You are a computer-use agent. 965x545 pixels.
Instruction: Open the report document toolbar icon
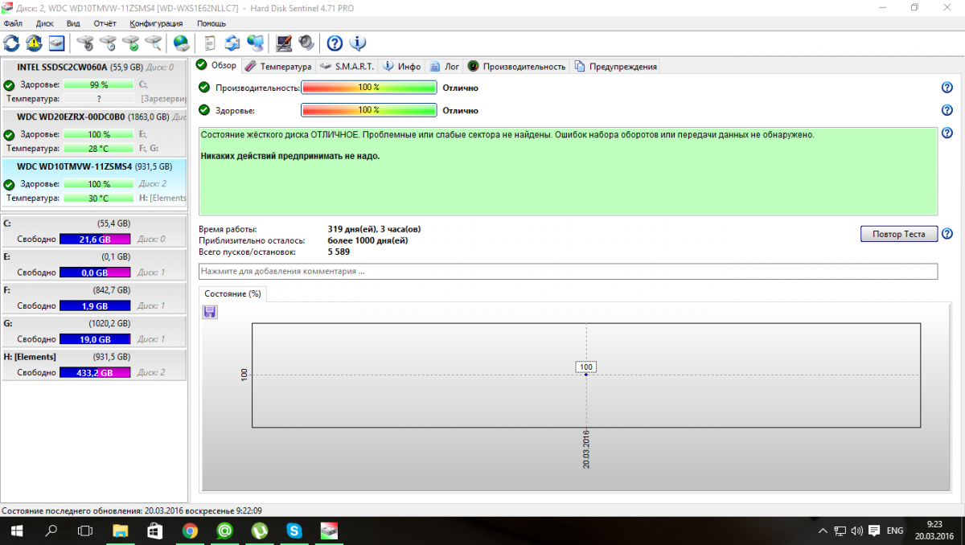point(210,43)
